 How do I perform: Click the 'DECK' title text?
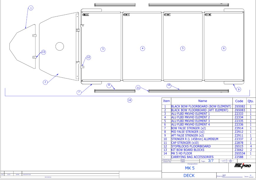click(x=189, y=175)
